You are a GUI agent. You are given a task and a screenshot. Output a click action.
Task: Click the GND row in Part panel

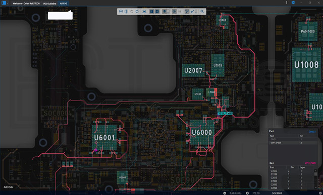[293, 139]
